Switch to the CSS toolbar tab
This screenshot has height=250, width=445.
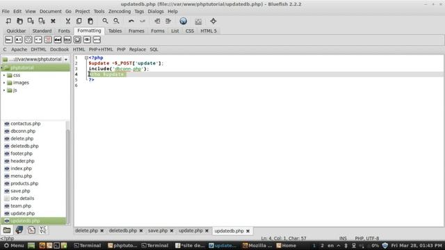click(x=190, y=31)
